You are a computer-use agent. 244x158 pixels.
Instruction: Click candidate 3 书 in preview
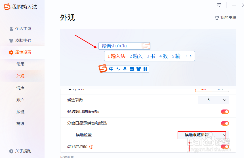pyautogui.click(x=151, y=56)
